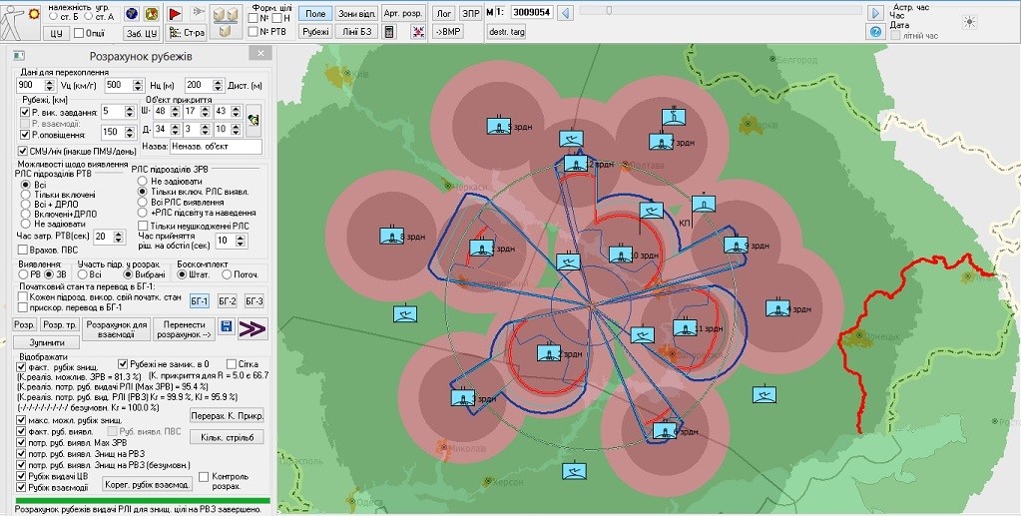Viewport: 1021px width, 516px height.
Task: Toggle the Опції checkbox
Action: tap(80, 33)
